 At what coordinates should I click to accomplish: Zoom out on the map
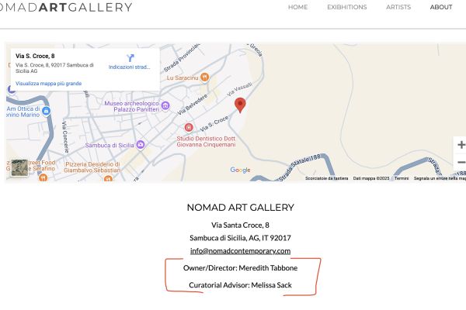coord(461,163)
